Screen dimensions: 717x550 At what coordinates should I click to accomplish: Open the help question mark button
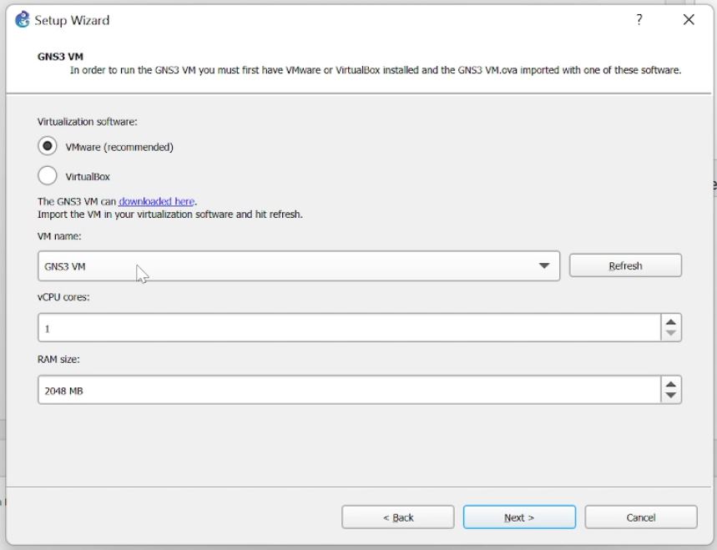(x=639, y=20)
